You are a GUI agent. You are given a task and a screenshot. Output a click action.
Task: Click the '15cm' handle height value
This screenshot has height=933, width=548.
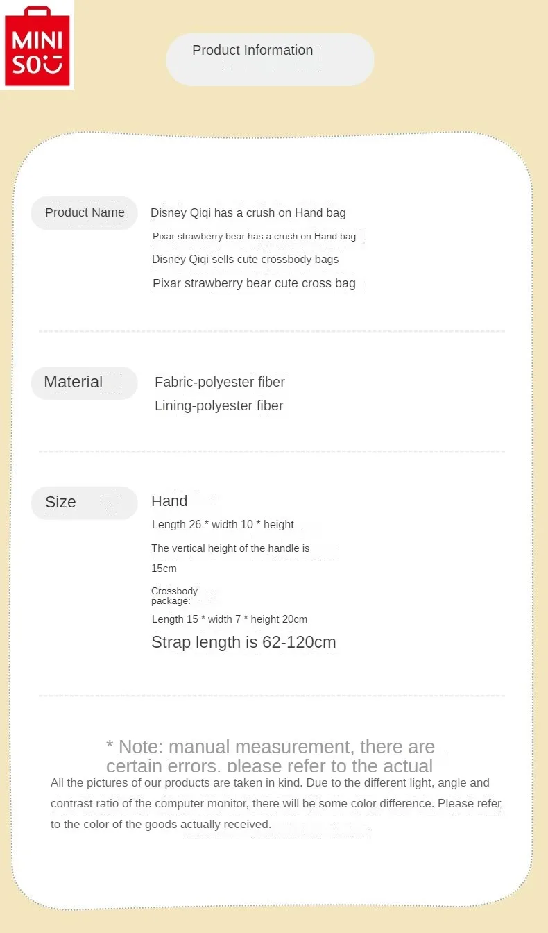[164, 569]
